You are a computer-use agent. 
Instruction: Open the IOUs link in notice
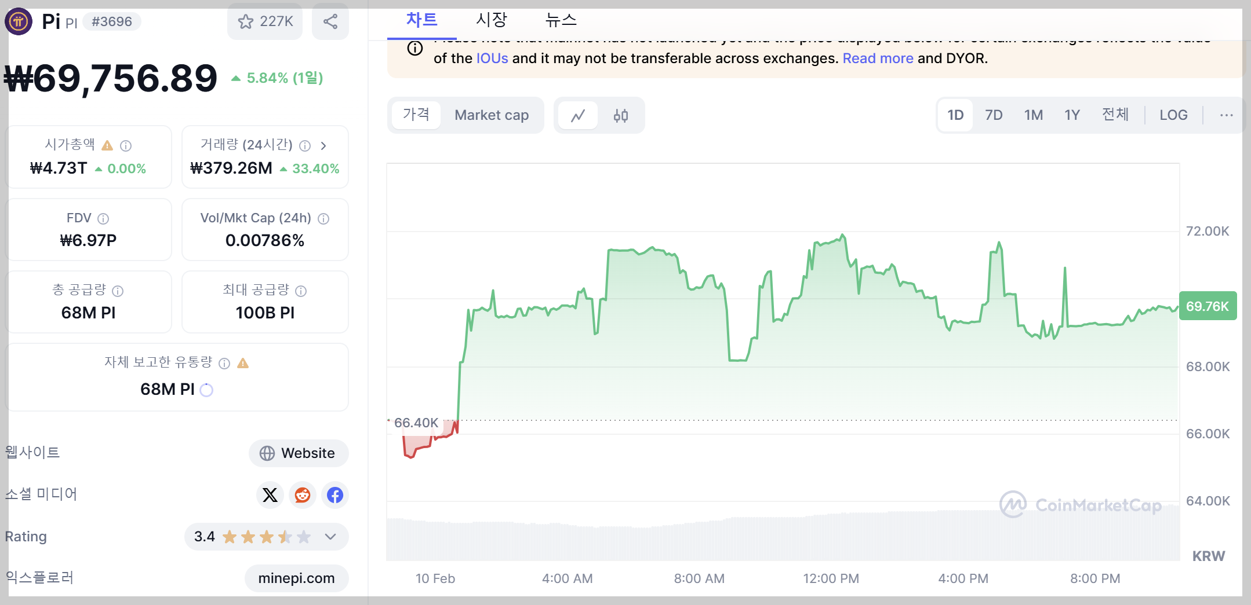492,58
